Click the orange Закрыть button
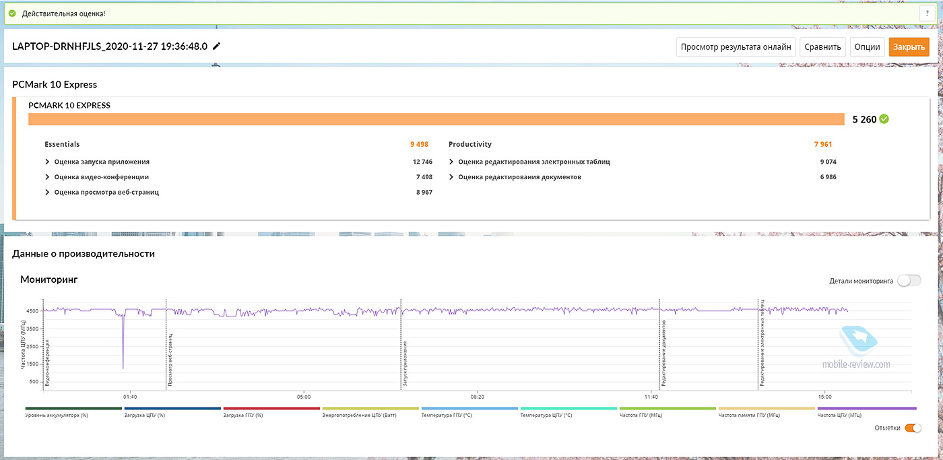 (909, 47)
